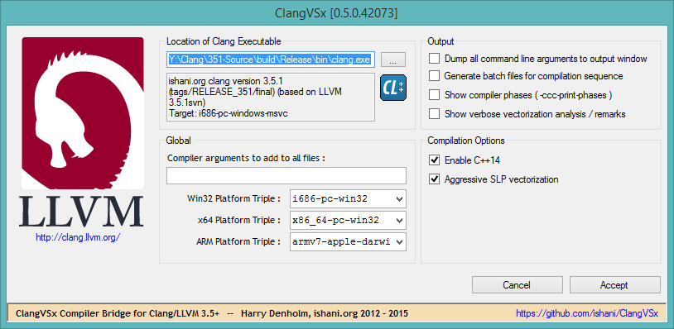The image size is (674, 329).
Task: Click the clang version info text box
Action: [x=271, y=97]
